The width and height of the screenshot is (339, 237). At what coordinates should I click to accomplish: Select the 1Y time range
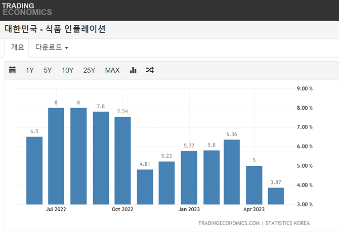pyautogui.click(x=30, y=70)
